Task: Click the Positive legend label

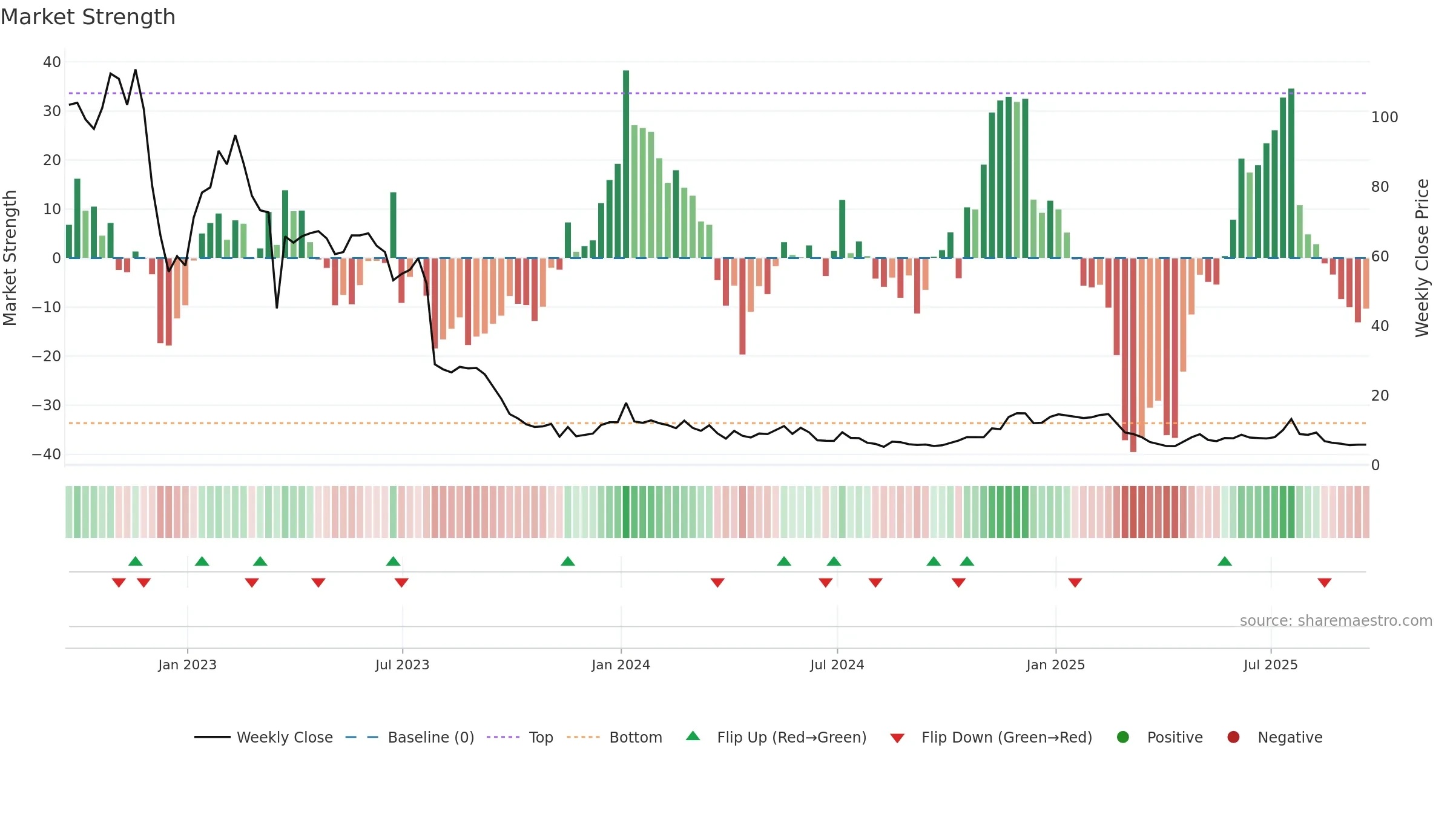Action: [x=1175, y=737]
